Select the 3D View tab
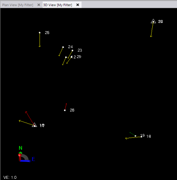Screen dimensions: 177x180 pyautogui.click(x=58, y=5)
